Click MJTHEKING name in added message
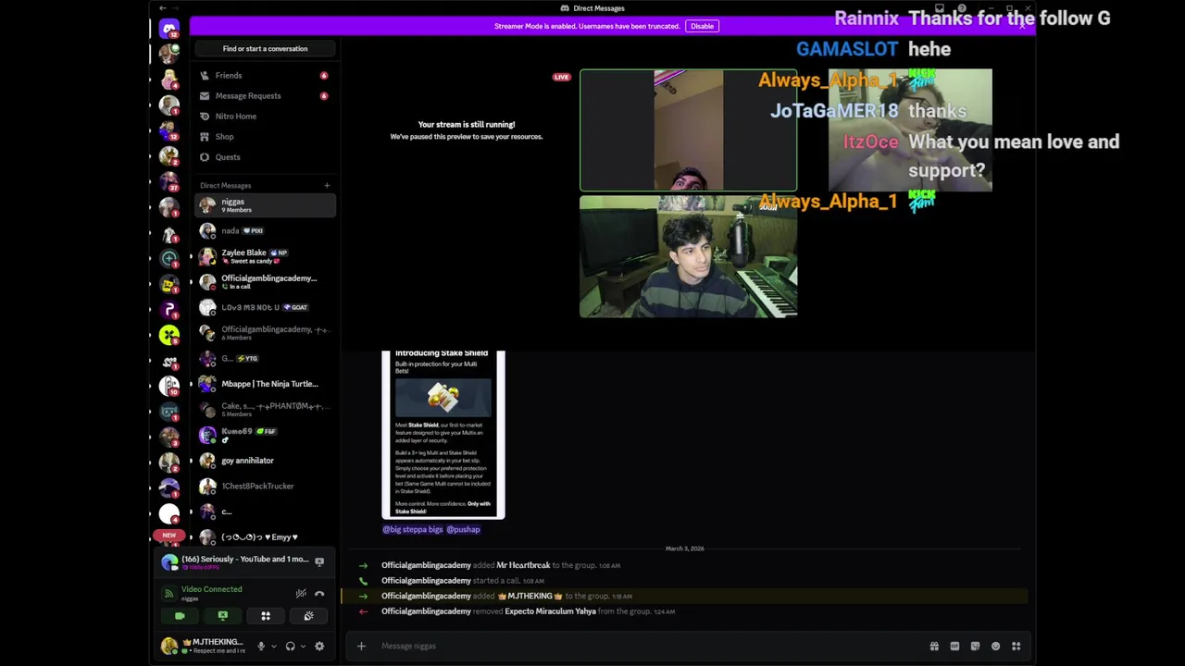 [530, 597]
